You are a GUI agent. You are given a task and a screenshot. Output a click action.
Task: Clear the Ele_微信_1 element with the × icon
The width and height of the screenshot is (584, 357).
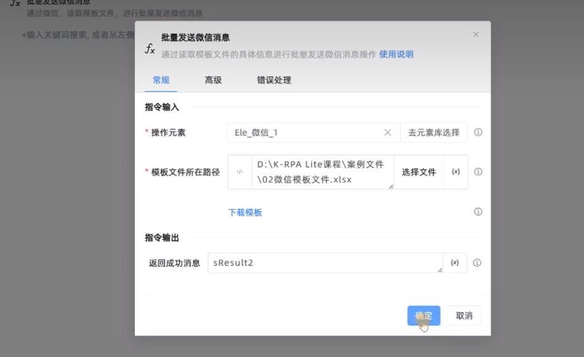[387, 133]
